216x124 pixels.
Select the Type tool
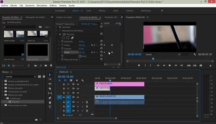tap(50, 107)
